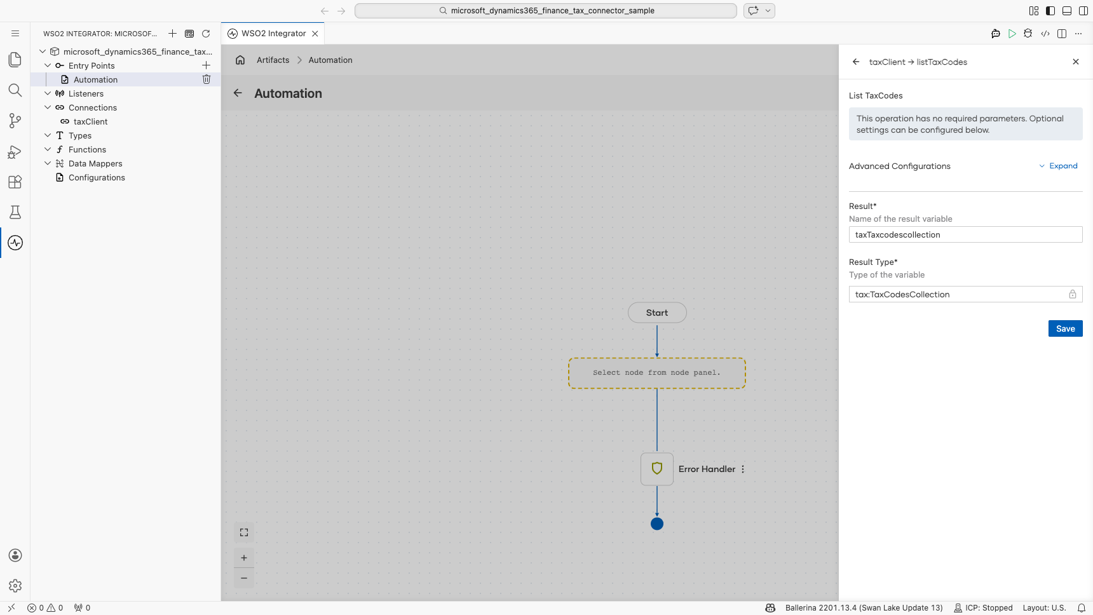1093x615 pixels.
Task: Go back from the Automation diagram
Action: click(238, 93)
